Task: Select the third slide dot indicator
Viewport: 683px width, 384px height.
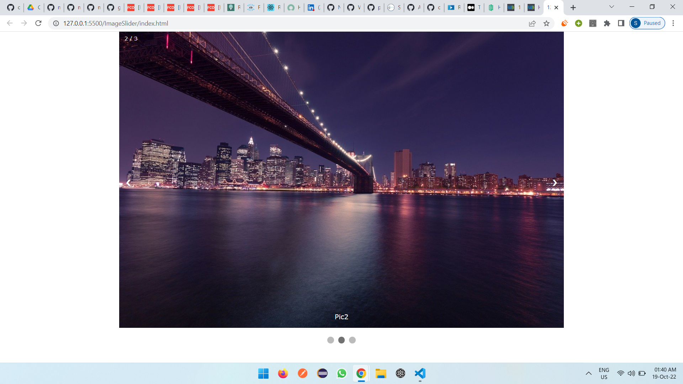Action: click(352, 340)
